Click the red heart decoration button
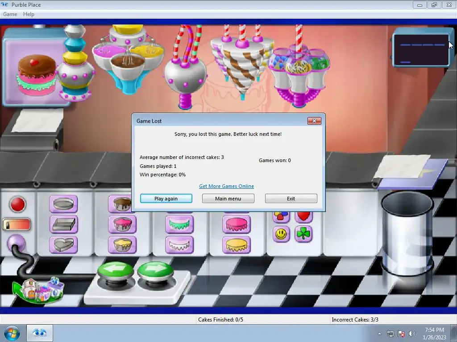This screenshot has height=342, width=457. (x=303, y=217)
